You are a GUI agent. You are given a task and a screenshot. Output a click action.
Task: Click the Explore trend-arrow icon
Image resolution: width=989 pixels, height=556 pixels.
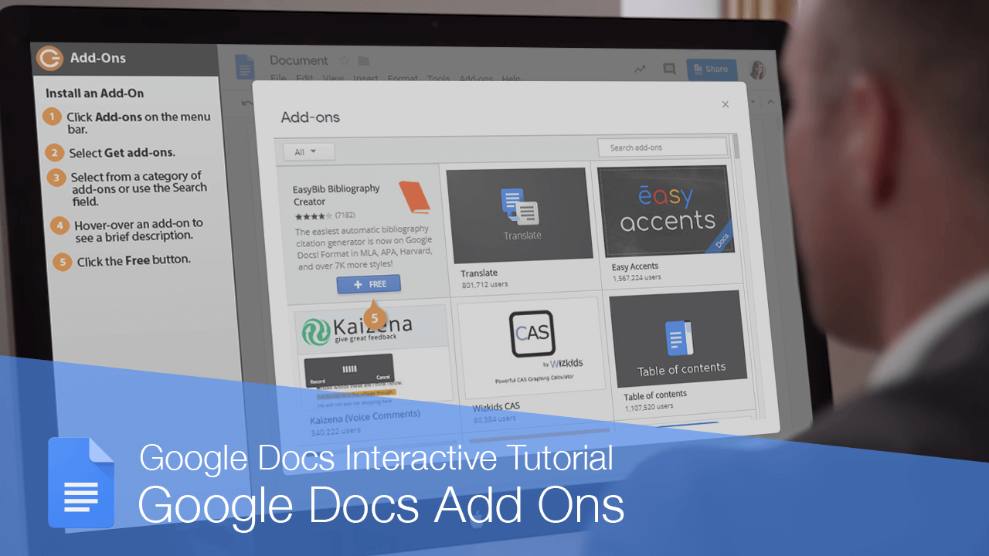639,69
